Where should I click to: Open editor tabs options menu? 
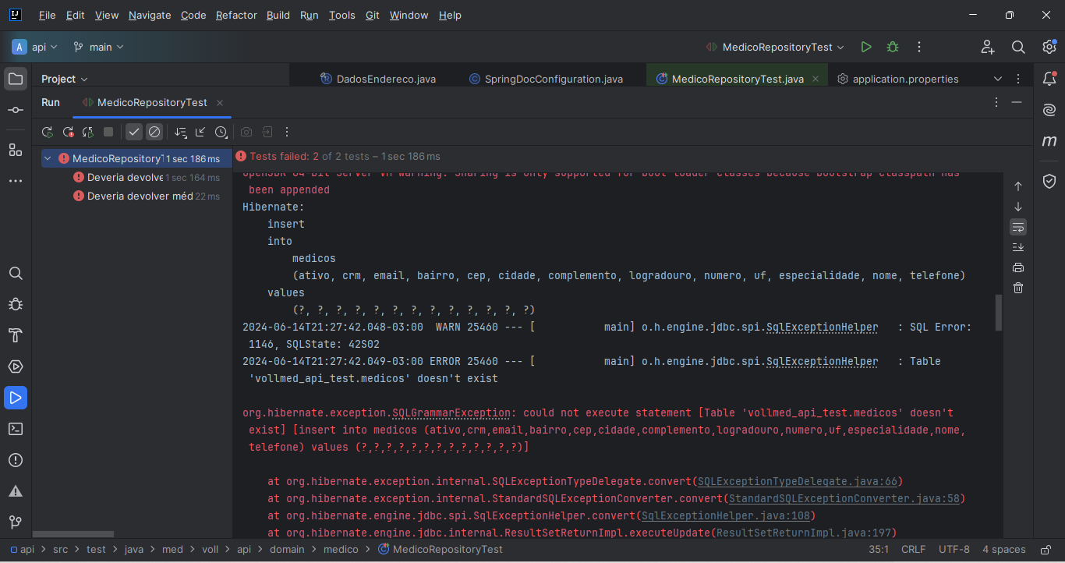(x=1018, y=79)
